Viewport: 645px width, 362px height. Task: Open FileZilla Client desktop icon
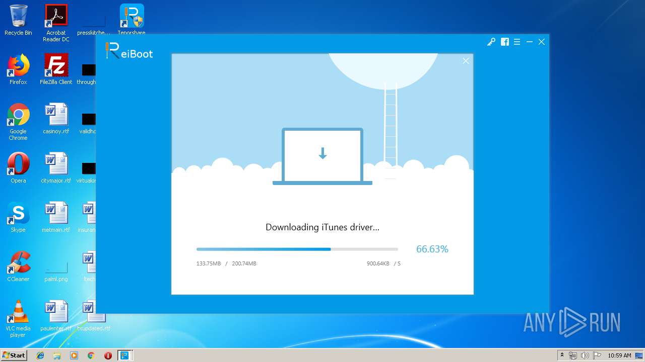56,70
